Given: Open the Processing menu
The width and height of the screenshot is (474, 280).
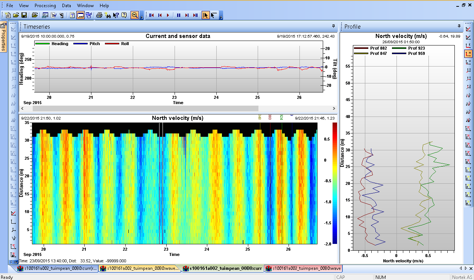Looking at the screenshot, I should coord(45,5).
